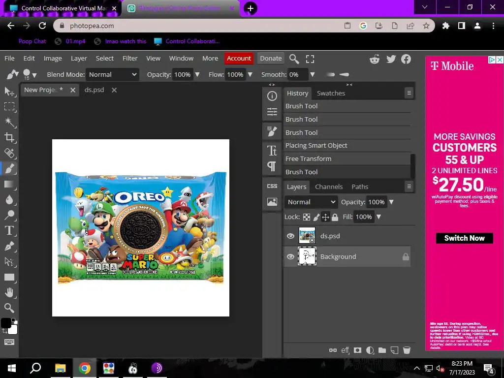
Task: Open the Flow slider arrow
Action: (250, 75)
